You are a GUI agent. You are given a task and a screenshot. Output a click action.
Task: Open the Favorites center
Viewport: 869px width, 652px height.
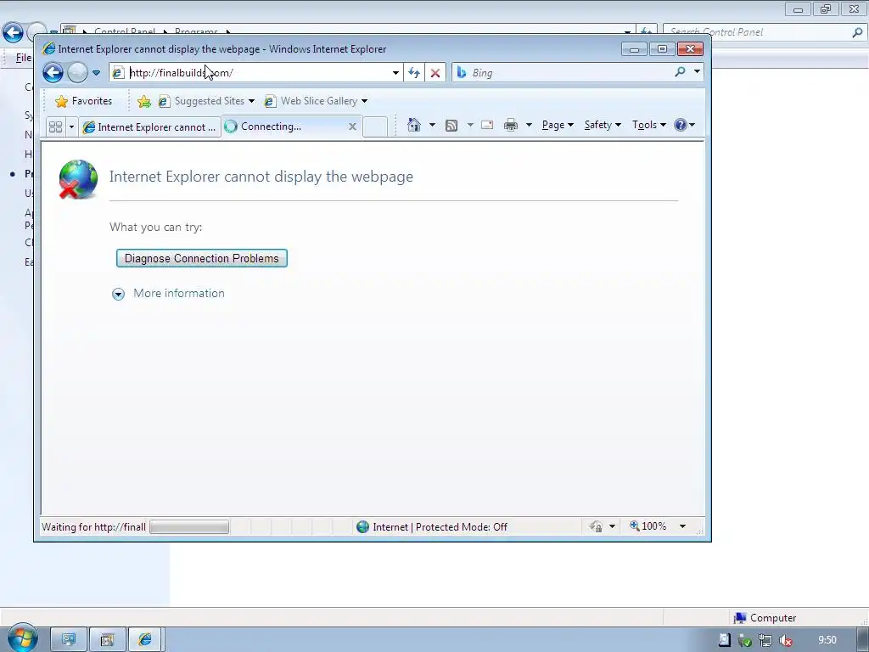coord(84,101)
